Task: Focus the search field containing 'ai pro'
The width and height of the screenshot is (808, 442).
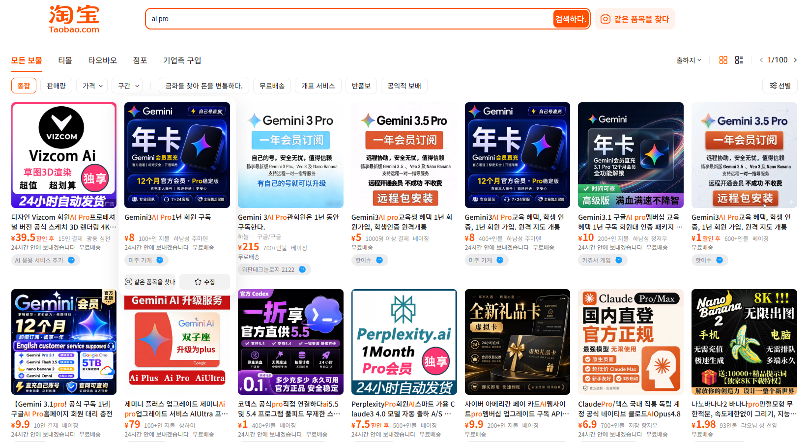Action: [350, 19]
